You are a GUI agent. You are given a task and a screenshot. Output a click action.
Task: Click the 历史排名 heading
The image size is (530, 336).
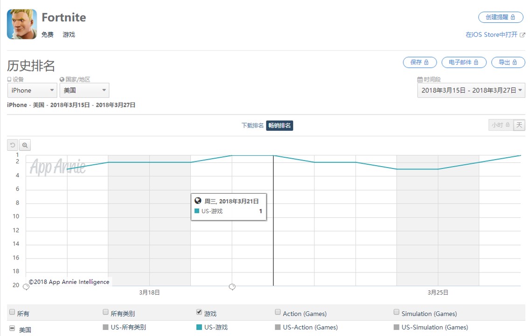coord(31,66)
